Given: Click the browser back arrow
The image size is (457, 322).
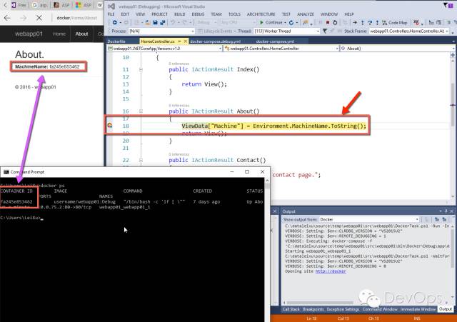Looking at the screenshot, I should 7,18.
